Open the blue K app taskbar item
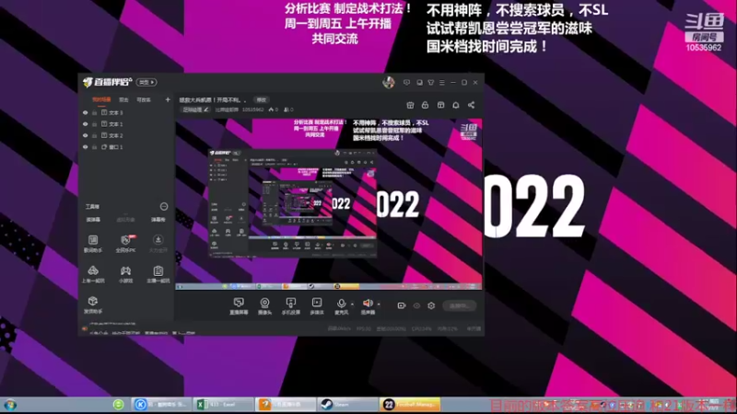This screenshot has height=414, width=737. pyautogui.click(x=161, y=404)
